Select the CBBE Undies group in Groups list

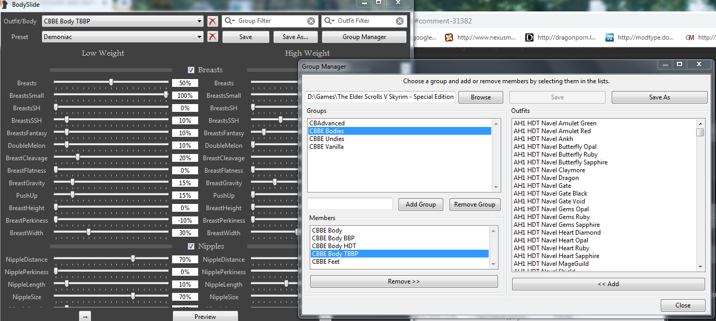[326, 139]
